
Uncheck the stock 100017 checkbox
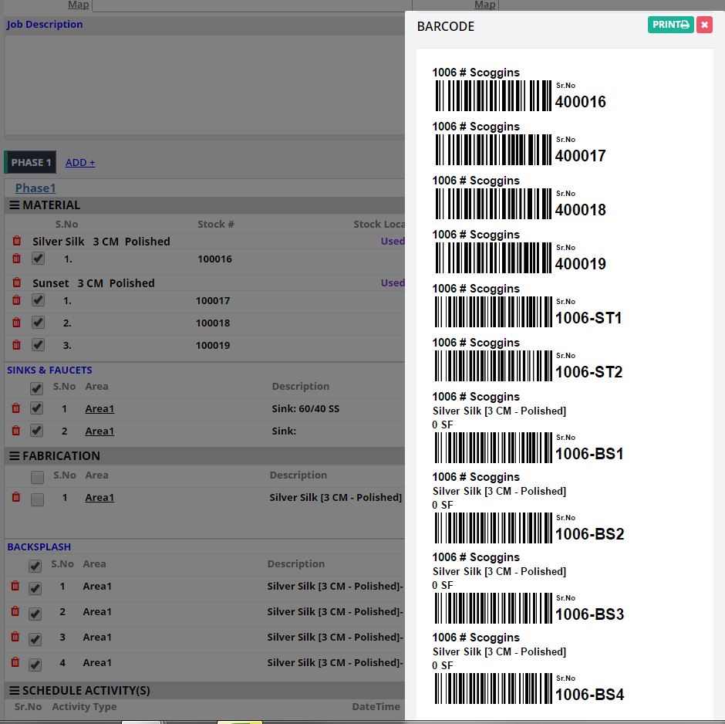[x=38, y=299]
